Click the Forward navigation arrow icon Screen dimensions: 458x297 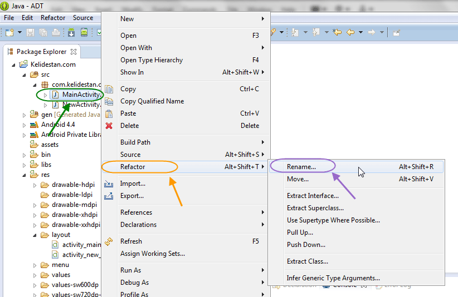371,32
